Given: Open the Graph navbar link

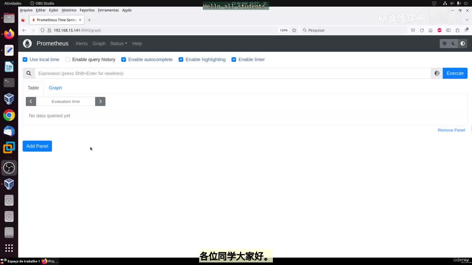Looking at the screenshot, I should pos(99,43).
